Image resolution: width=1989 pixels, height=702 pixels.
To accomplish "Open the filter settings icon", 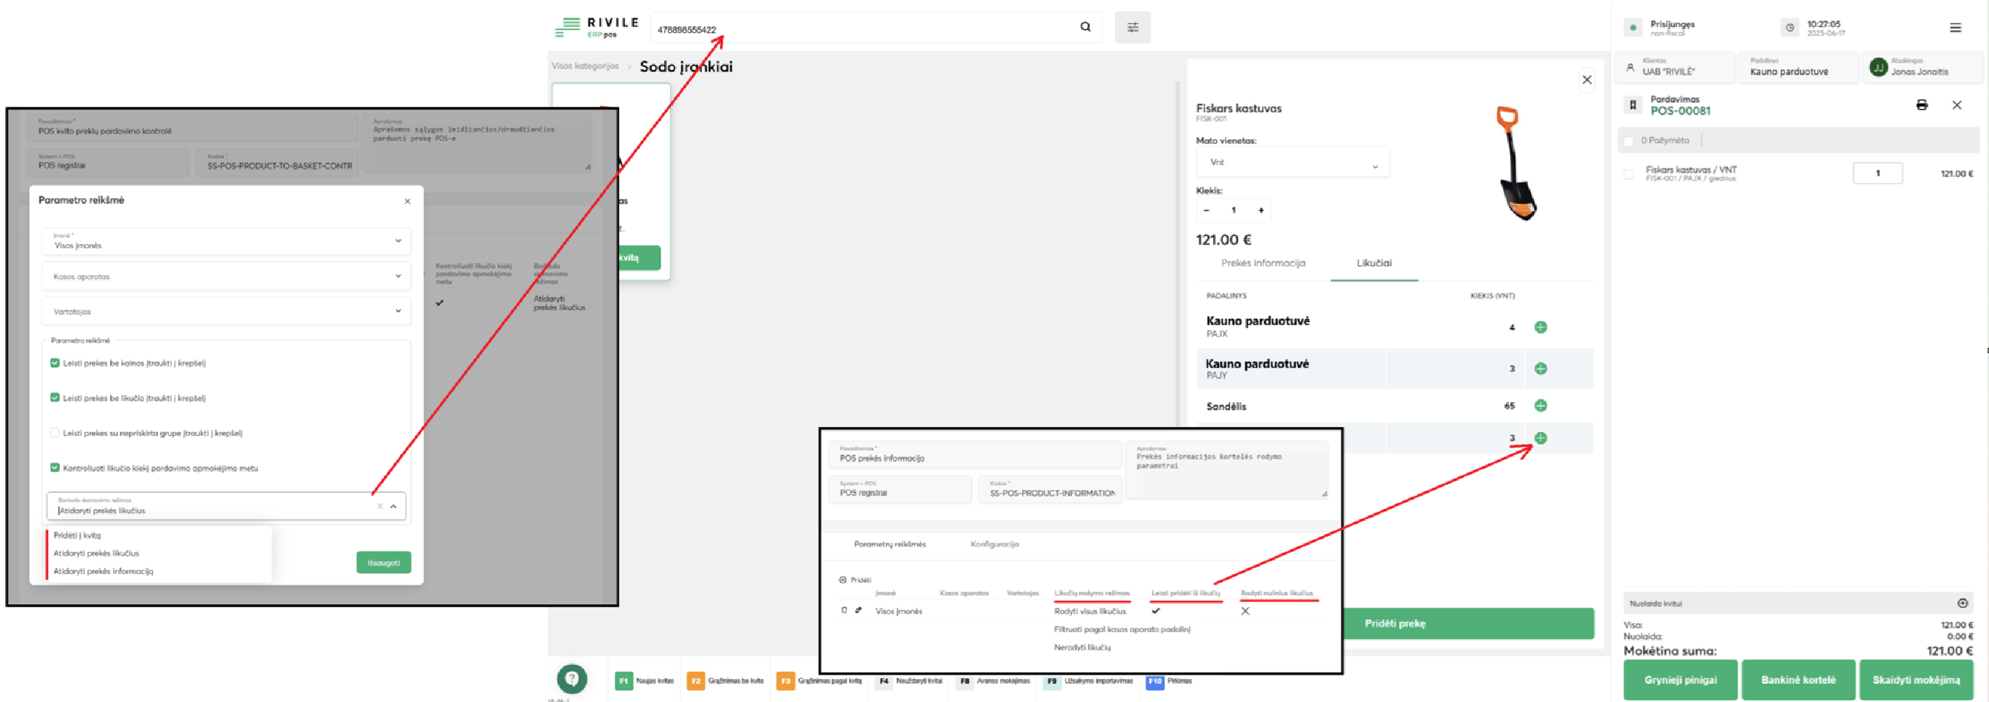I will [x=1132, y=28].
